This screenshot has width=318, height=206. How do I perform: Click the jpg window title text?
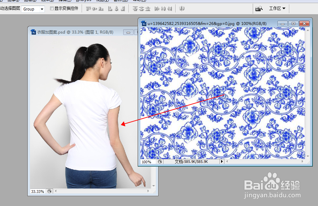[x=207, y=23]
